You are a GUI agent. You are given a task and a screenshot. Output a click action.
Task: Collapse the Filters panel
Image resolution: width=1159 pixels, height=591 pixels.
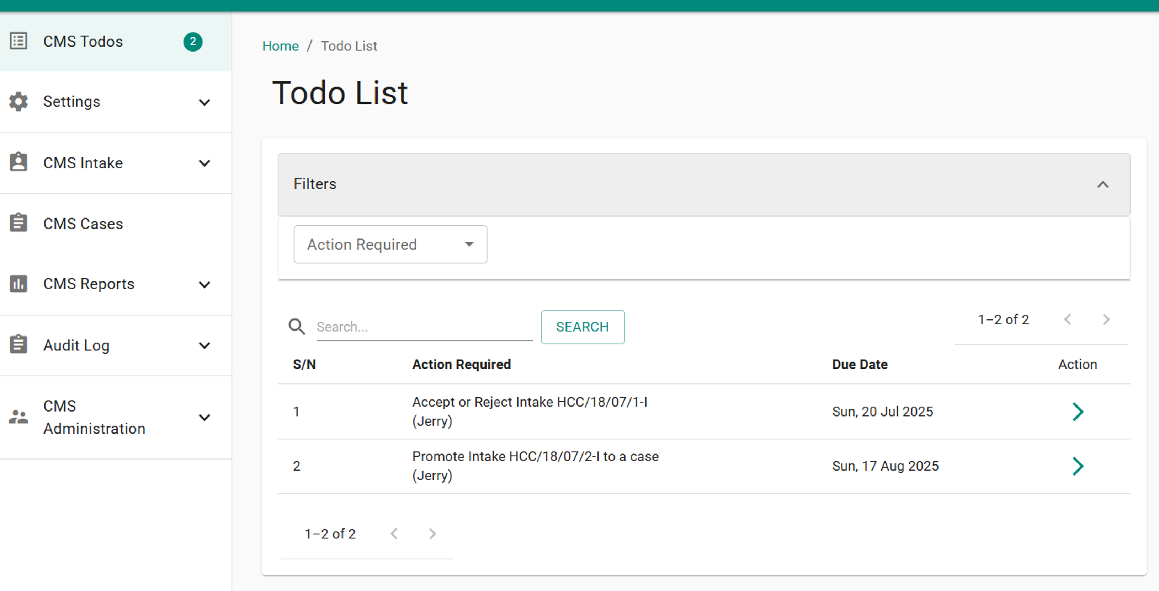click(x=1103, y=184)
